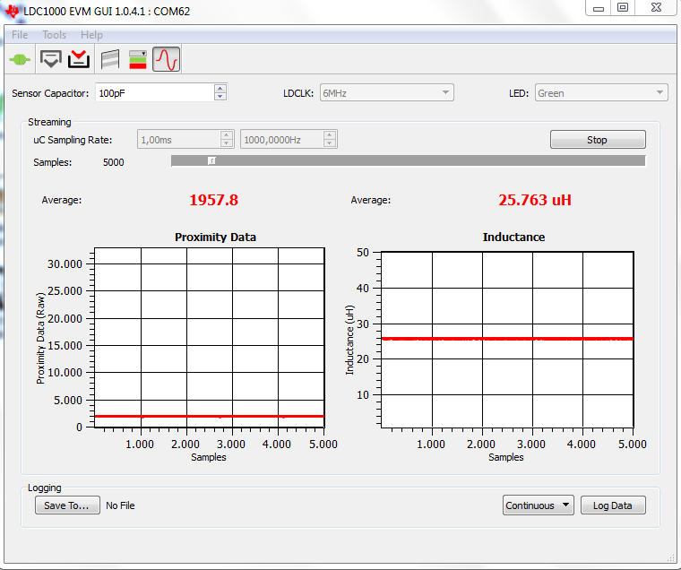The image size is (681, 570).
Task: Open the Tools menu
Action: (55, 35)
